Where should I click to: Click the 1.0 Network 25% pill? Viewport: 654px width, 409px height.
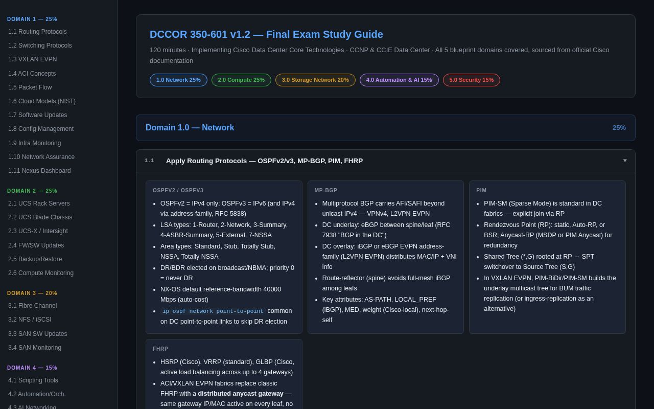pos(178,80)
